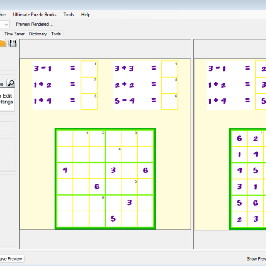Image resolution: width=266 pixels, height=266 pixels.
Task: Select empty answer box 6 beside 5 - 4
Action: click(170, 101)
